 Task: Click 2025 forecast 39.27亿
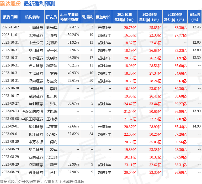coord(180,104)
